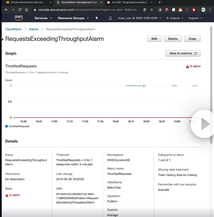
Task: Click the white square extension icon
Action: 173,9
